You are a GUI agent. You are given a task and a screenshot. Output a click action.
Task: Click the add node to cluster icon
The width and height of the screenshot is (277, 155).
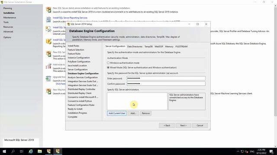click(48, 66)
